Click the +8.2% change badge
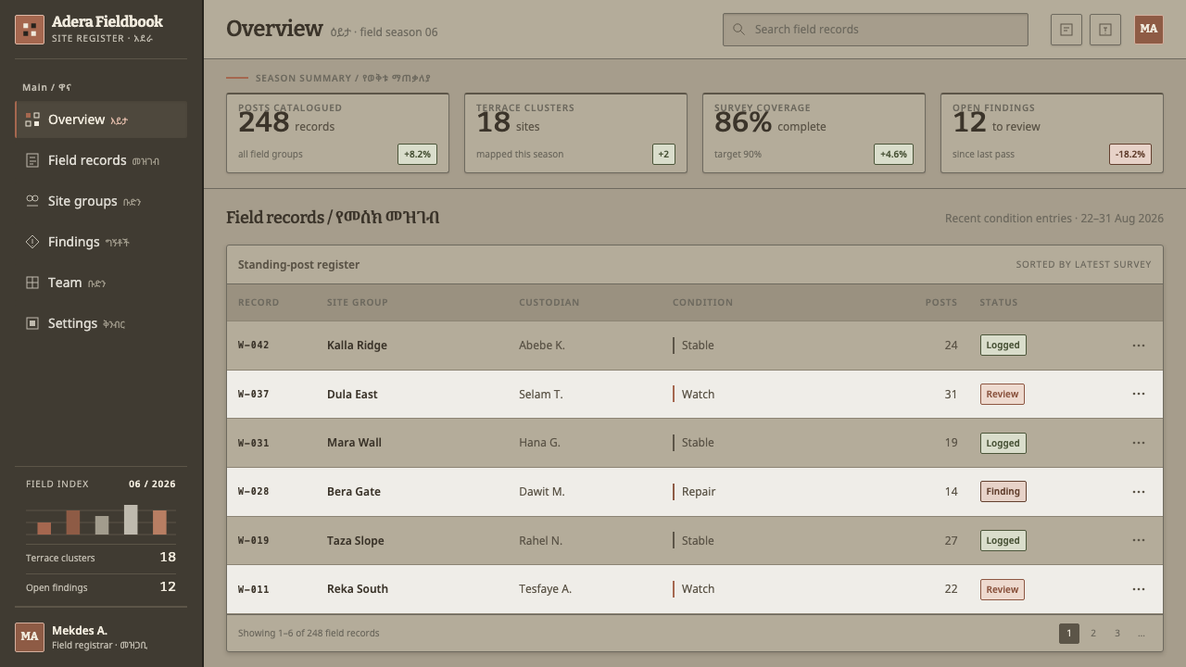This screenshot has width=1186, height=667. 418,155
